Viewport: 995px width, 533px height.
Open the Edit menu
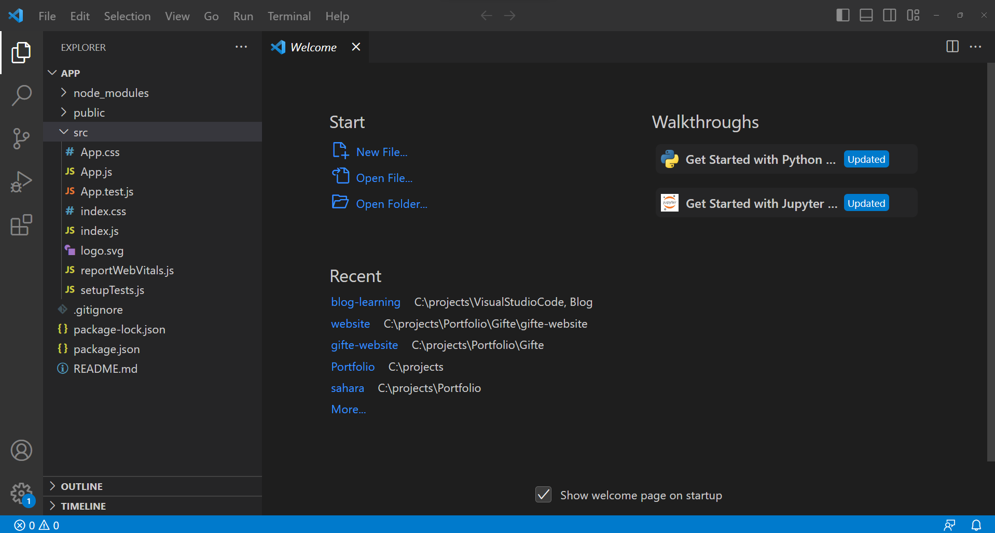pyautogui.click(x=80, y=16)
